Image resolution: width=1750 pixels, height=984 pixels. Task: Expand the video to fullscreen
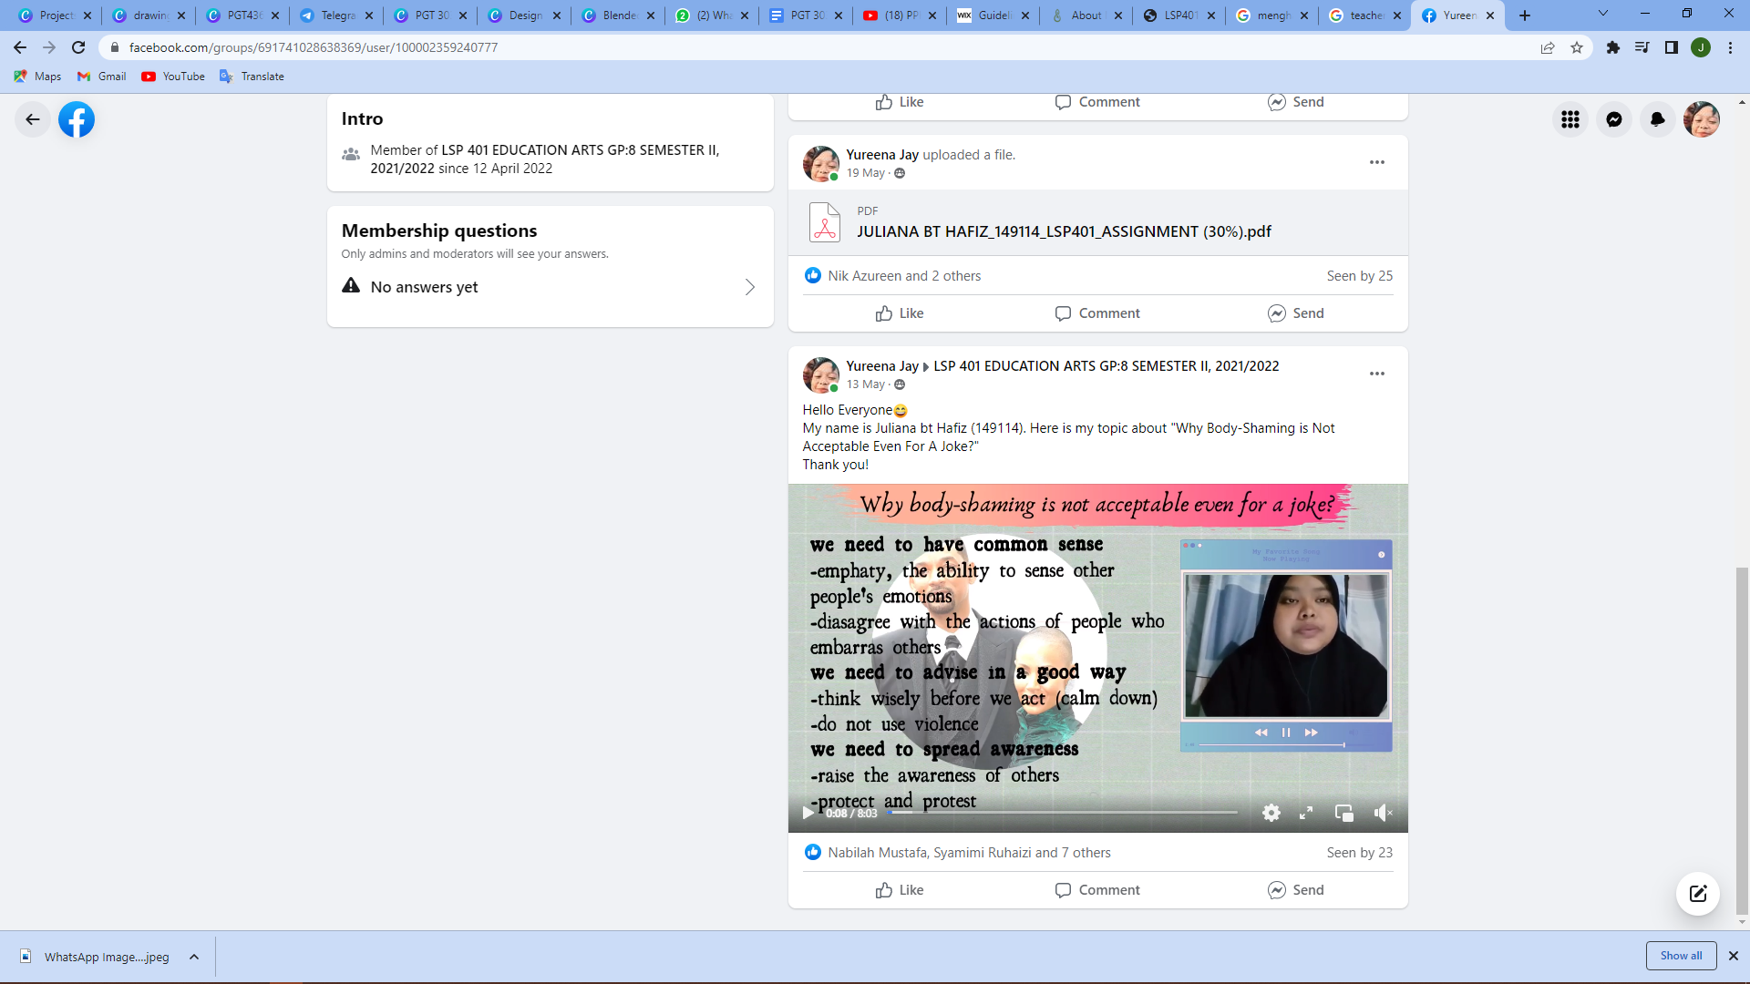point(1306,813)
